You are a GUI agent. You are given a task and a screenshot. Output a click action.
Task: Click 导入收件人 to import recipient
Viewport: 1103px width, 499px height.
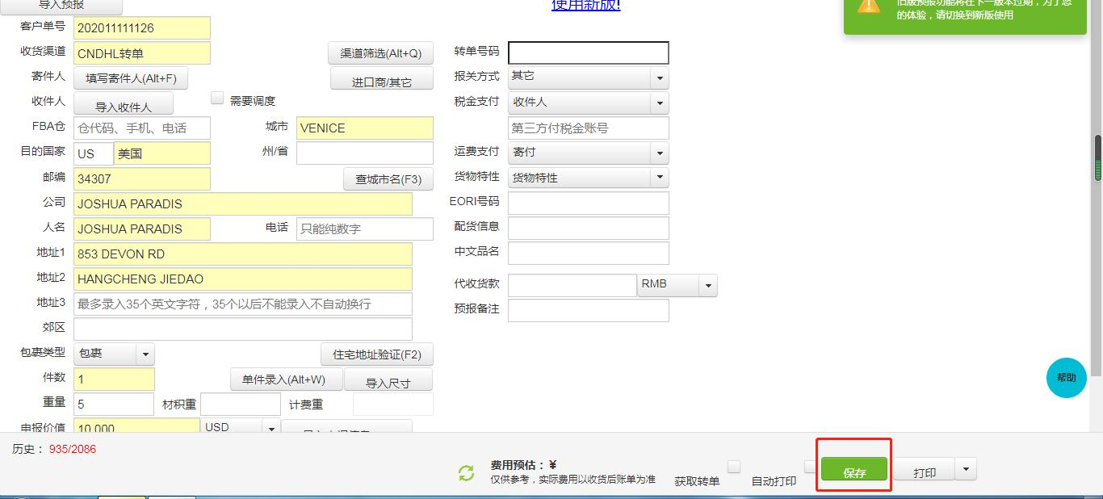coord(124,103)
